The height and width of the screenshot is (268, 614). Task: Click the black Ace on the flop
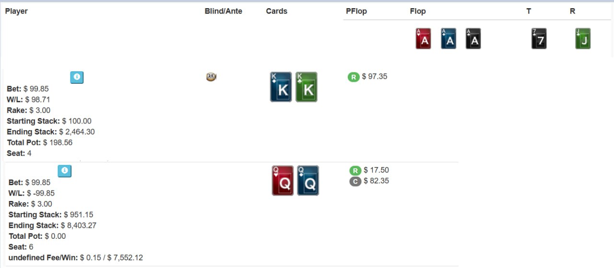pyautogui.click(x=473, y=39)
